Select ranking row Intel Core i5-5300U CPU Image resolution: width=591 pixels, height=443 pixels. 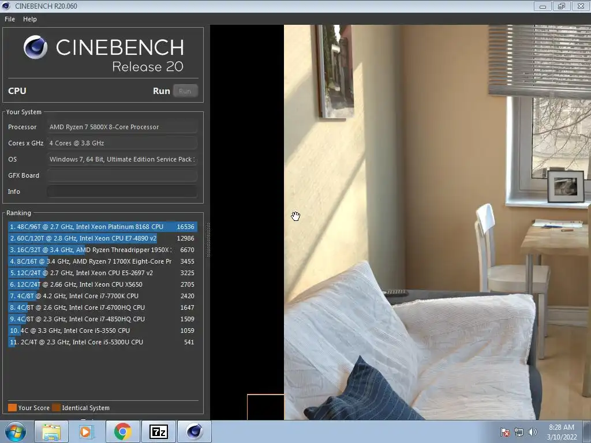click(x=102, y=342)
